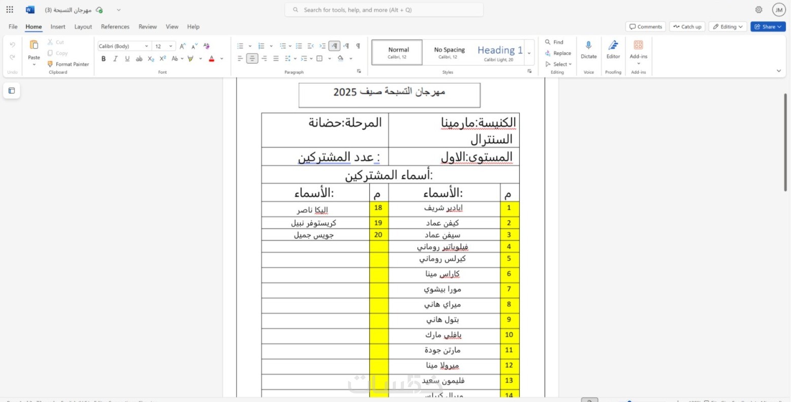The image size is (791, 402).
Task: Grow the font size
Action: pyautogui.click(x=183, y=46)
